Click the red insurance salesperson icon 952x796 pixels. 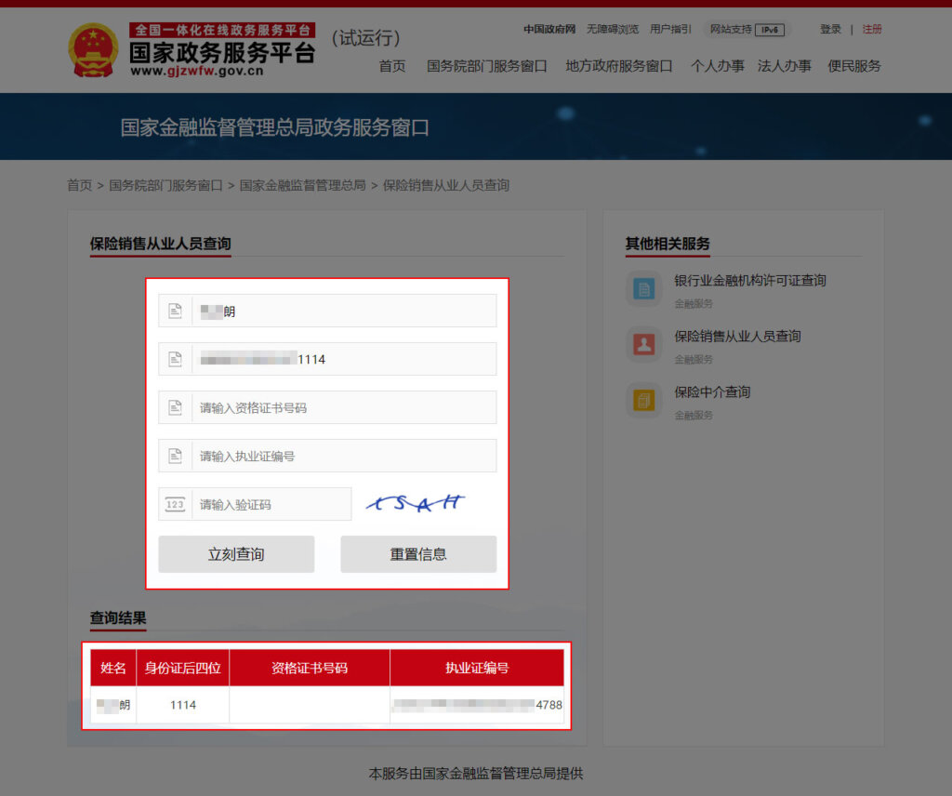(x=643, y=345)
